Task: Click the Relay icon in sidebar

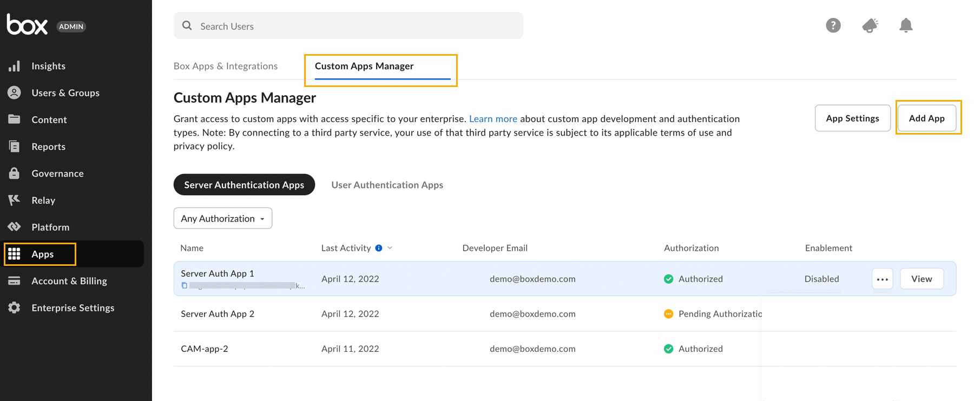Action: click(x=15, y=200)
